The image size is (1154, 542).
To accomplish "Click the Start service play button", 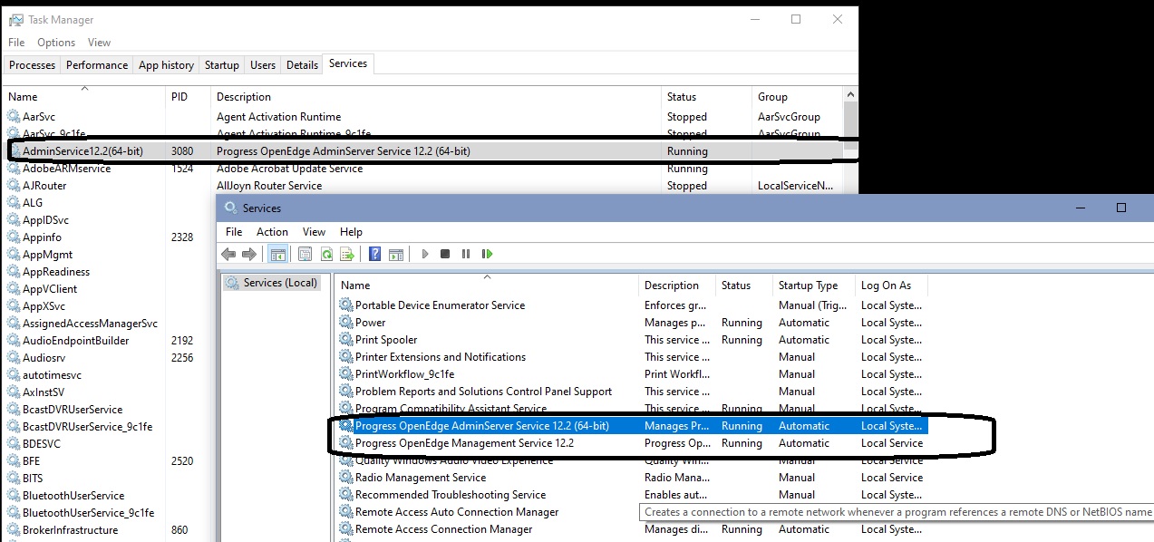I will click(425, 254).
